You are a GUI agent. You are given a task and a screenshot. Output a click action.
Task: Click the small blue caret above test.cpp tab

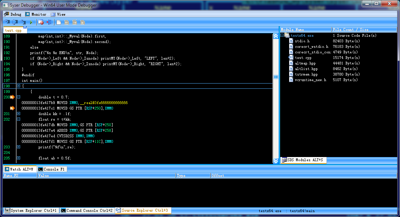(25, 27)
